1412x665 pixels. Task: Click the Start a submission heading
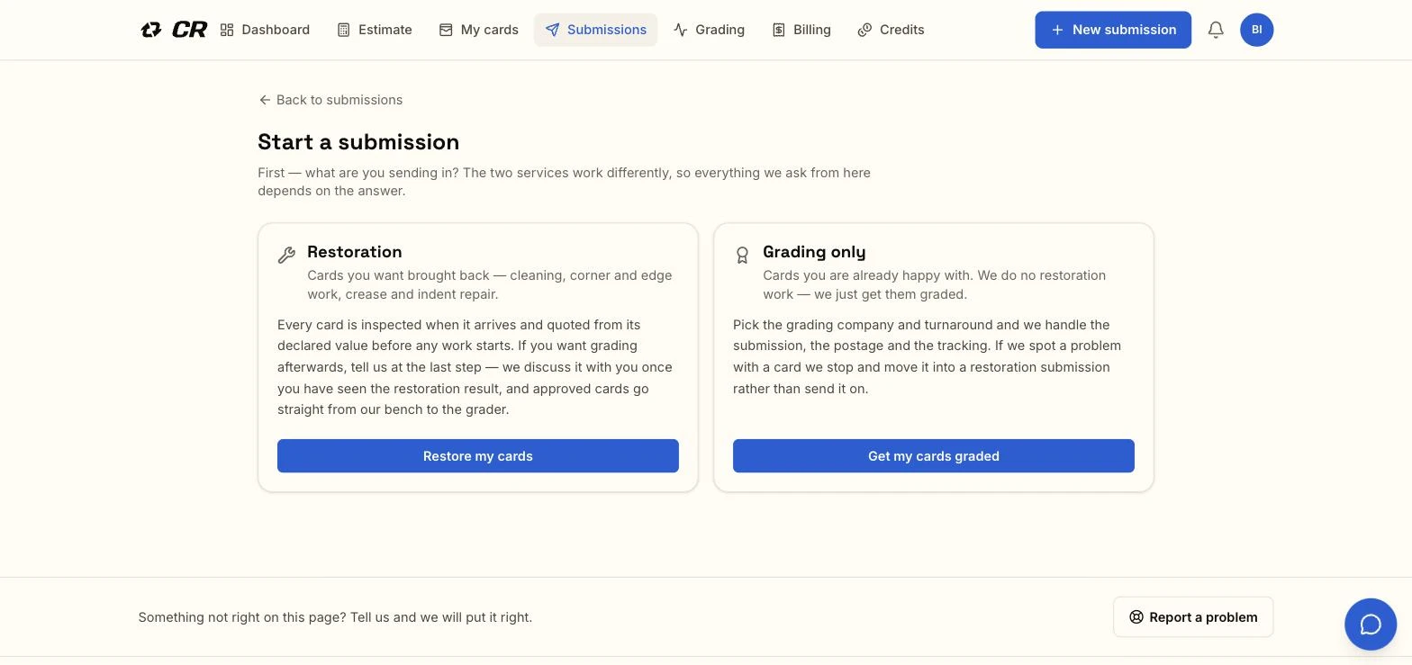[x=358, y=142]
